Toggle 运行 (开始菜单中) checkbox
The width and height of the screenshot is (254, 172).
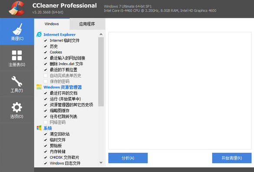46,99
